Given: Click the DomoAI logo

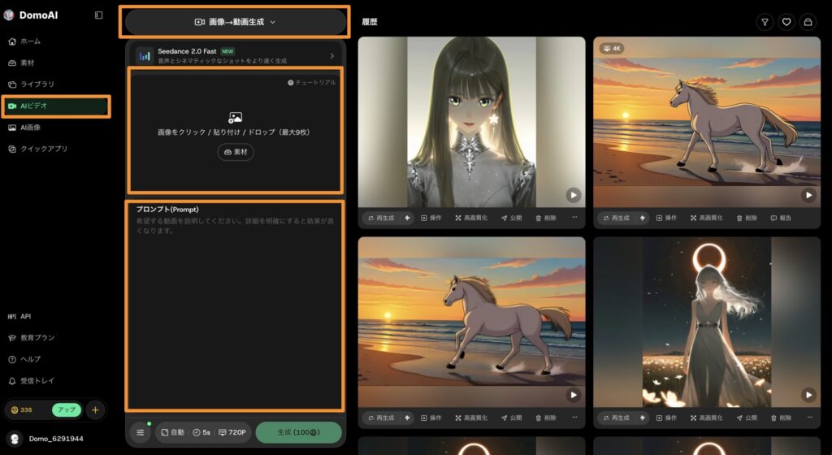Looking at the screenshot, I should (x=31, y=15).
